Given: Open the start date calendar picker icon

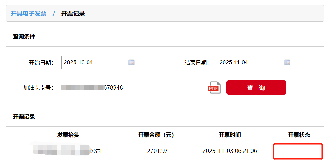Looking at the screenshot, I should coord(131,62).
